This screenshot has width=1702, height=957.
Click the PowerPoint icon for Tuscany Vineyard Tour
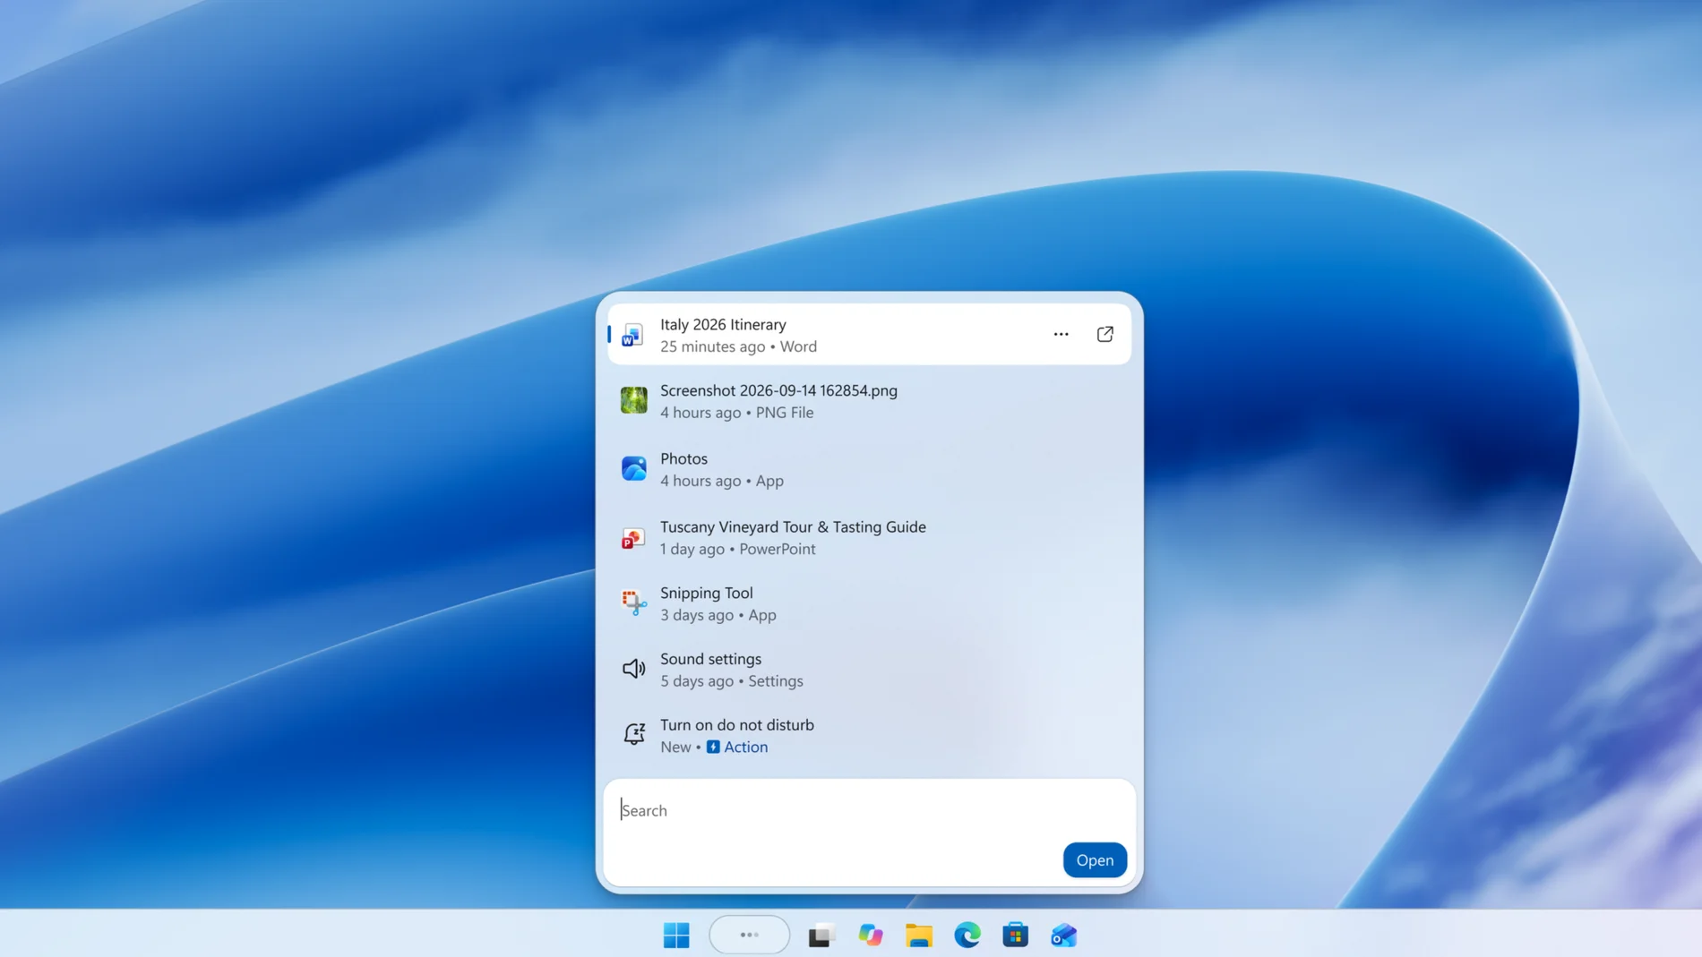click(x=633, y=537)
